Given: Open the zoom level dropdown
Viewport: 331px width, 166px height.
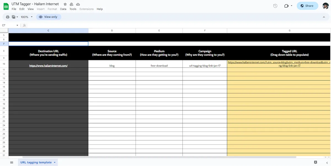Looking at the screenshot, I should 26,17.
